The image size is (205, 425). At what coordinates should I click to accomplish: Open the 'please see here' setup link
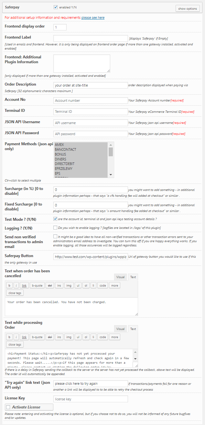tap(93, 18)
